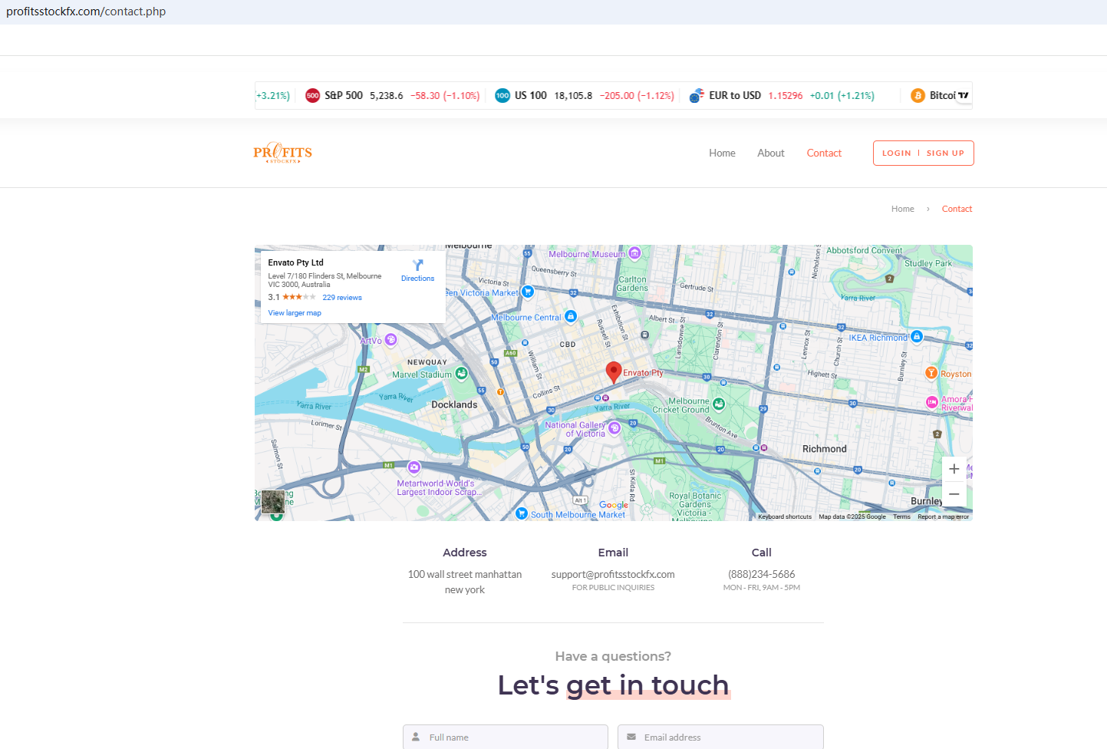
Task: Switch map to satellite view thumbnail
Action: [x=273, y=502]
